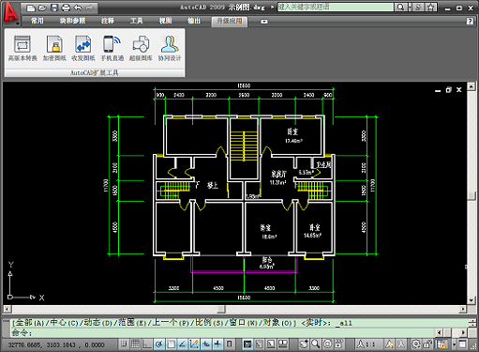Expand the AutoCAD扩展工具 panel title bar
This screenshot has height=352, width=479.
[95, 73]
